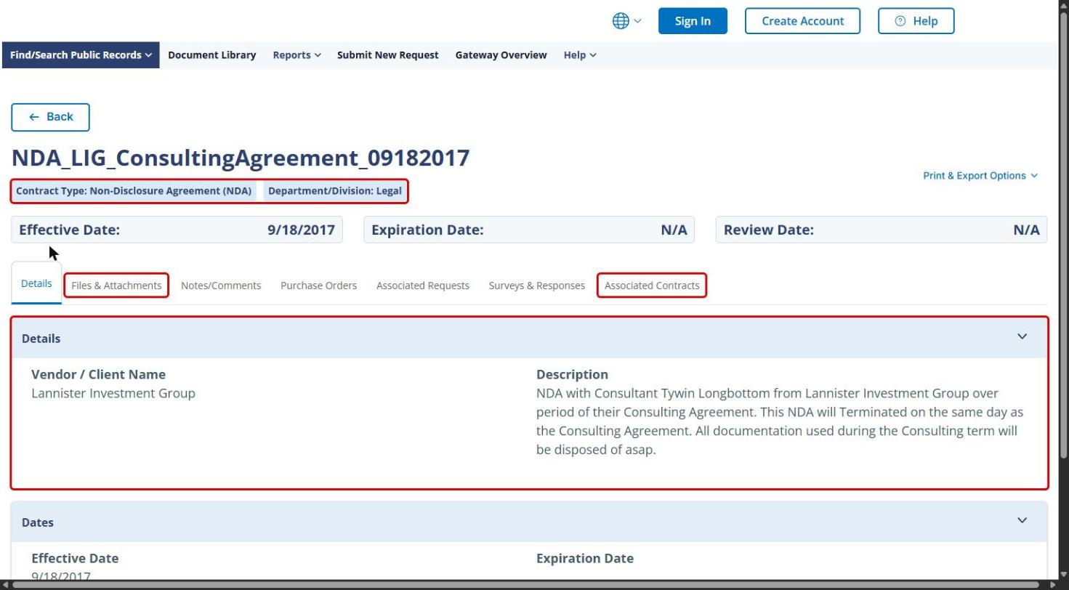
Task: Open the globe language selector
Action: [x=626, y=21]
